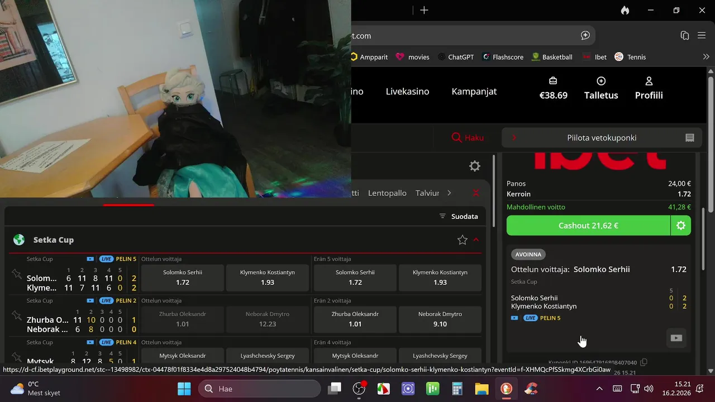The width and height of the screenshot is (715, 402).
Task: Click the taskbar Hae search box
Action: (259, 389)
